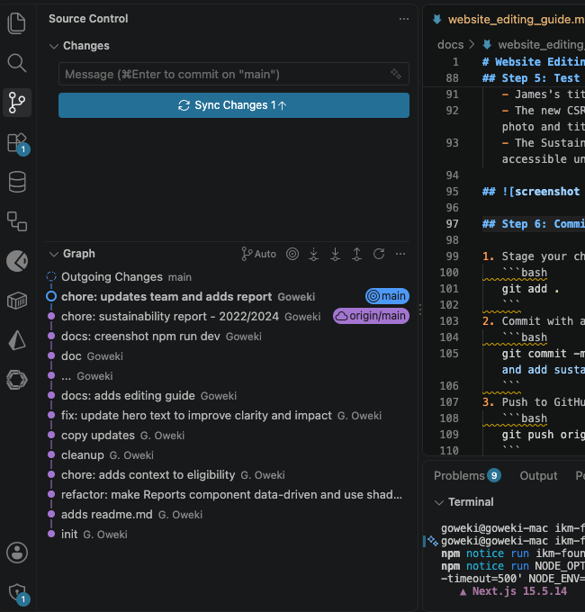Screen dimensions: 585x612
Task: Click the Pull icon in Graph toolbar
Action: (x=335, y=254)
